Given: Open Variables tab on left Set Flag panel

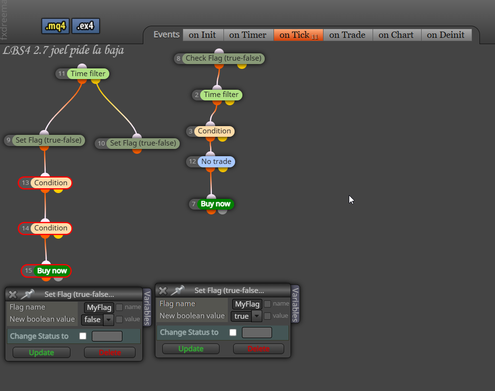Looking at the screenshot, I should pyautogui.click(x=147, y=308).
